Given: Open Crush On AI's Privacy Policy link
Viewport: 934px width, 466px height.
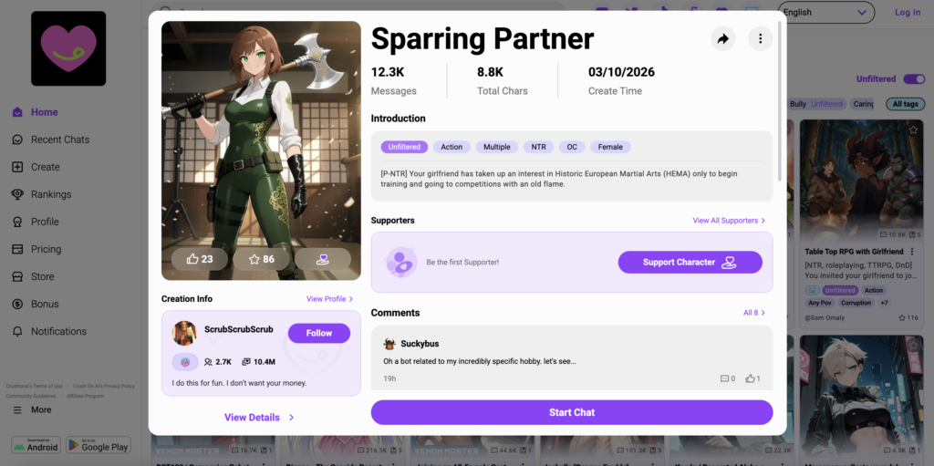Looking at the screenshot, I should click(x=104, y=386).
